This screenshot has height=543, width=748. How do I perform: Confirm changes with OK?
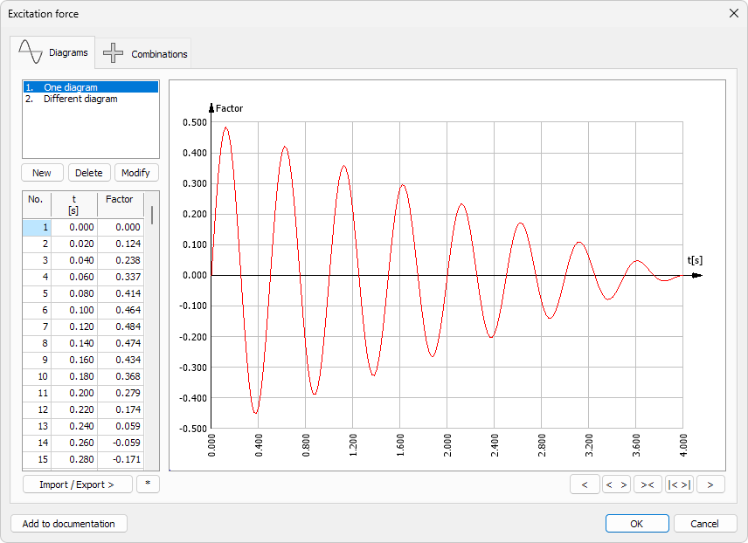click(x=637, y=524)
